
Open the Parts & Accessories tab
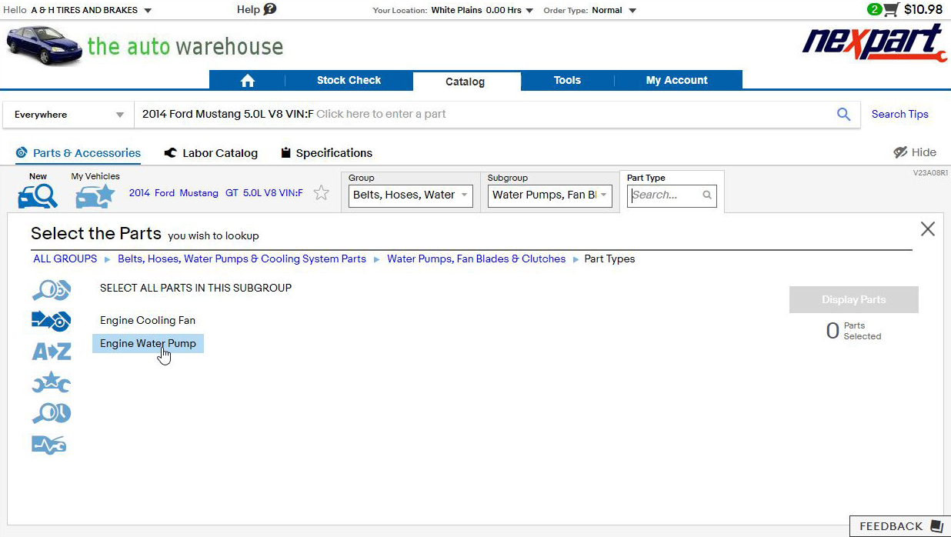click(78, 153)
